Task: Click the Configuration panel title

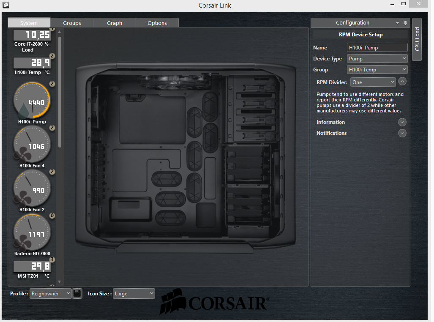Action: [x=352, y=23]
